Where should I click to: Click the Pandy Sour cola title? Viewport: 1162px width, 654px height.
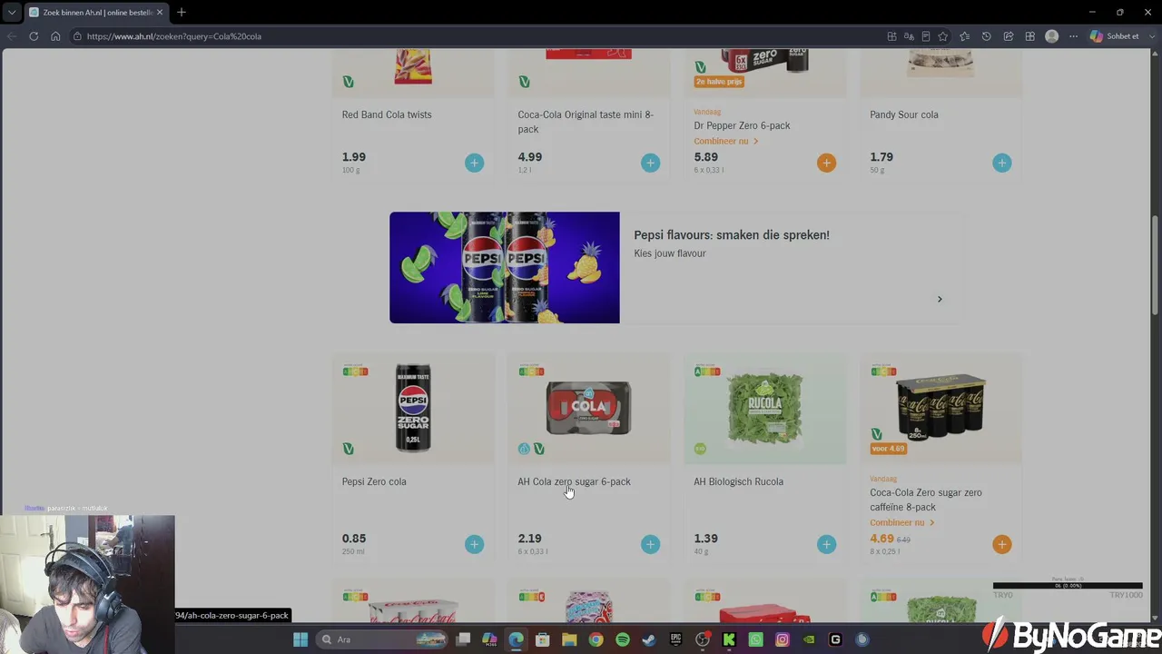[x=904, y=114]
